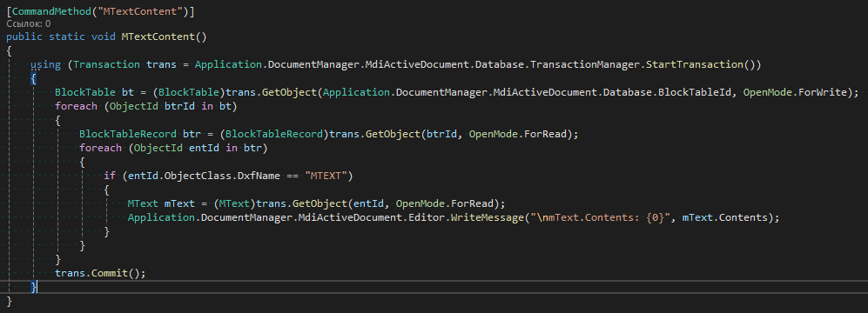Click the 'void' keyword
This screenshot has width=868, height=313.
point(104,37)
